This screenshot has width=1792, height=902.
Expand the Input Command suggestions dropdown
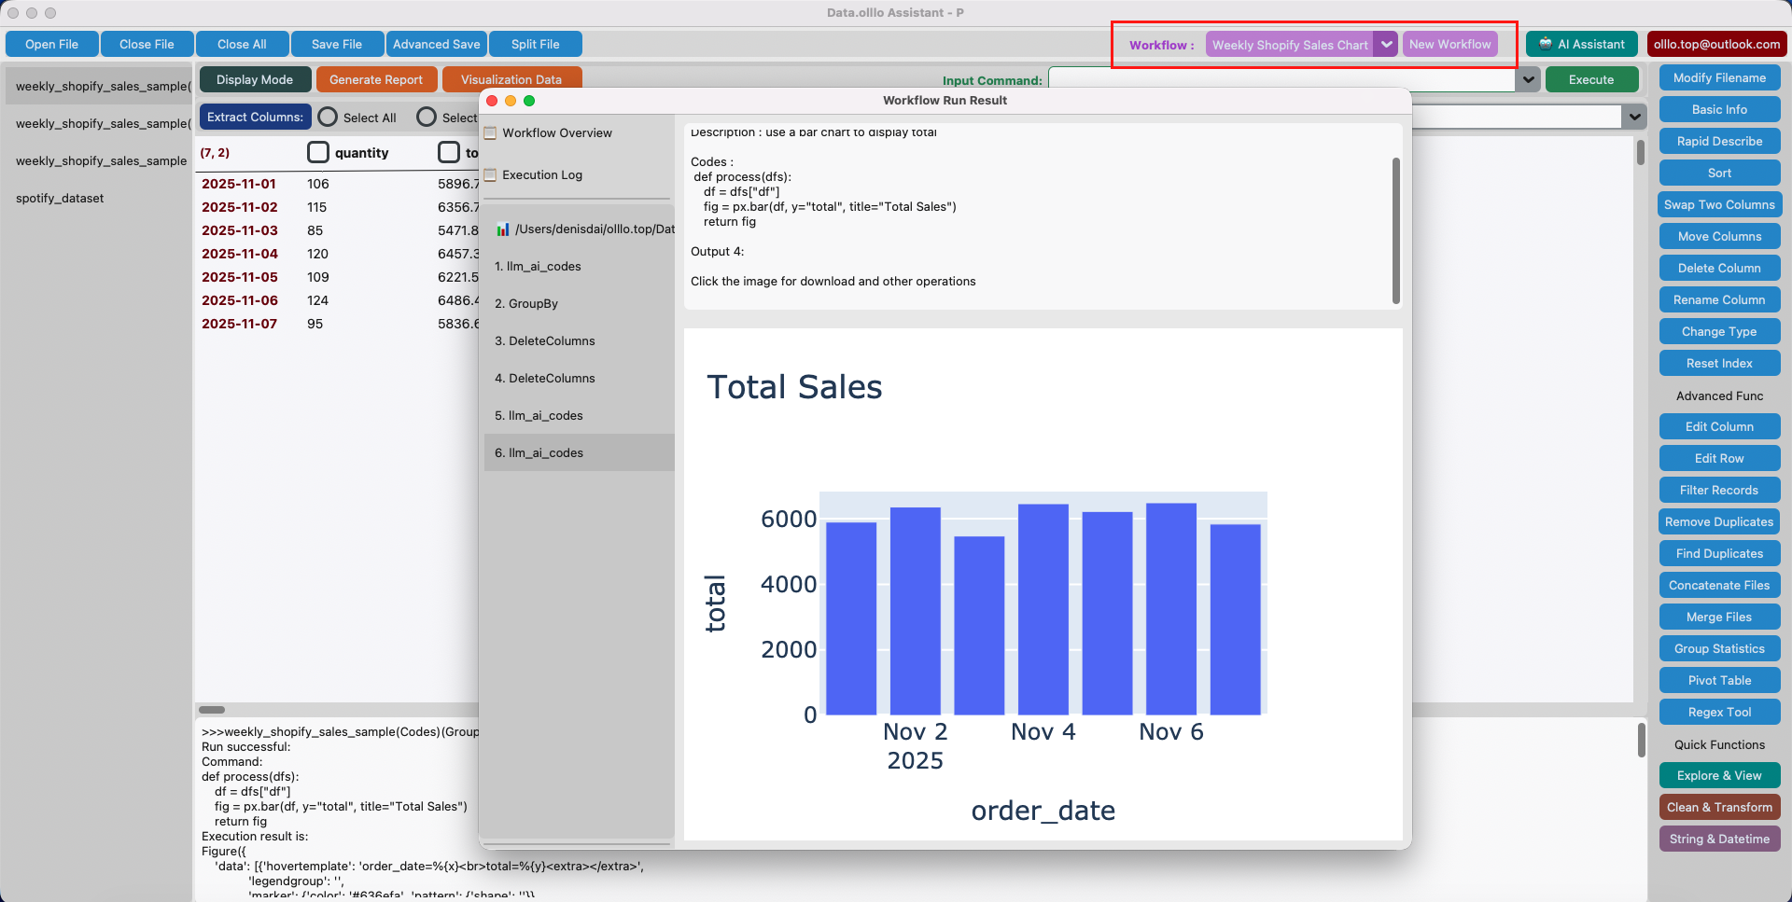[x=1527, y=80]
